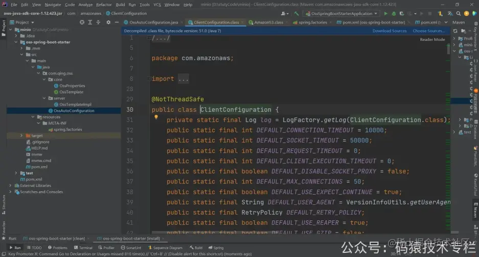The width and height of the screenshot is (479, 257).
Task: Open the VCS menu
Action: click(157, 5)
